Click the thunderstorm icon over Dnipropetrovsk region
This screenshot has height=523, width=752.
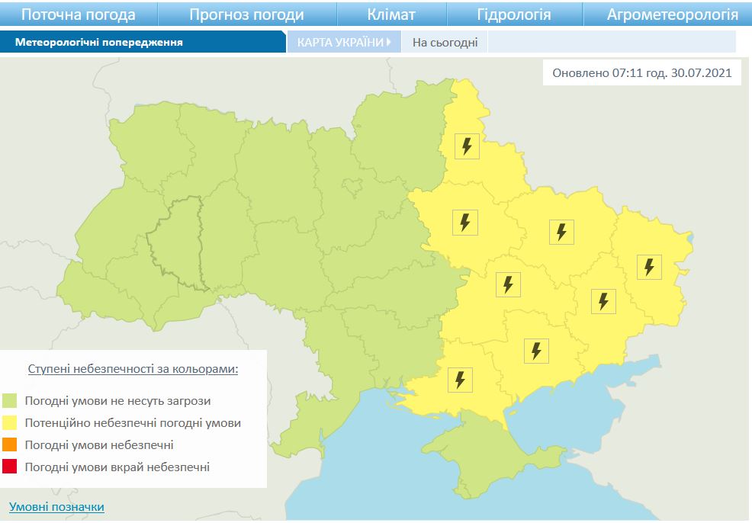pyautogui.click(x=506, y=284)
